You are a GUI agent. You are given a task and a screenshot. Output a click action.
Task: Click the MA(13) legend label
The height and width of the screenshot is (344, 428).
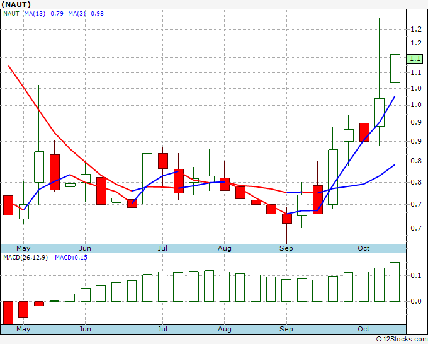click(x=35, y=14)
